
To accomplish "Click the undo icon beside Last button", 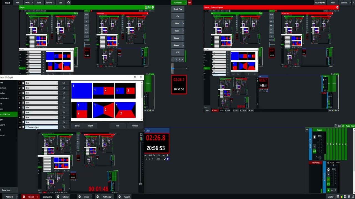I will tap(69, 2).
